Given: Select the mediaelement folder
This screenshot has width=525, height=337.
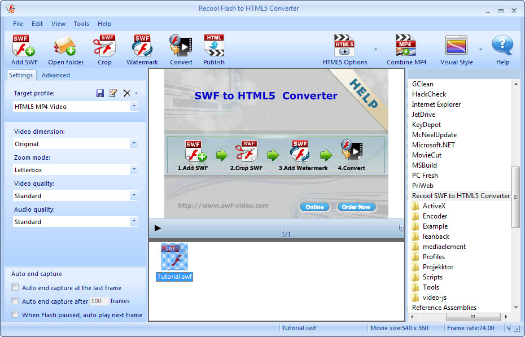Looking at the screenshot, I should [444, 247].
